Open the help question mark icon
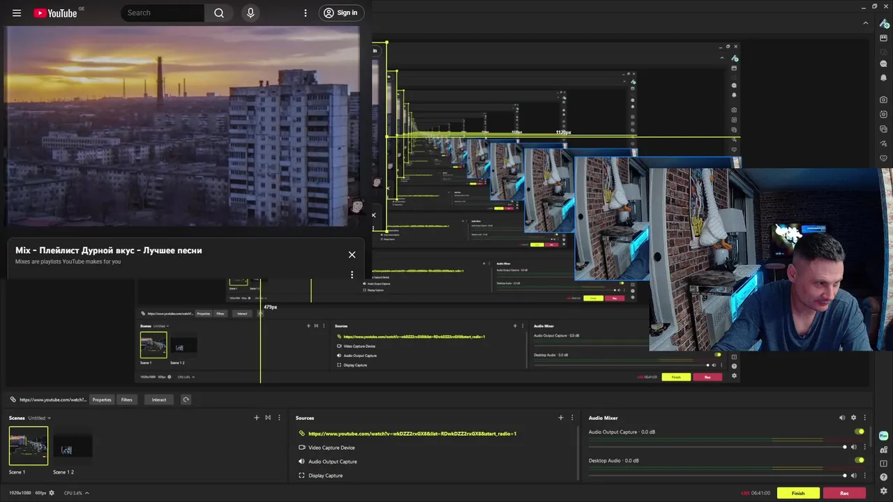The width and height of the screenshot is (893, 502). pos(884,478)
